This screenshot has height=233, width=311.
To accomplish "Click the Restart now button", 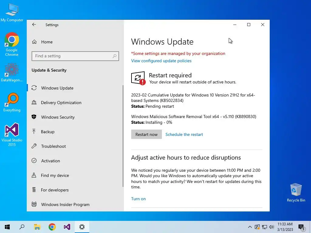I will tap(146, 134).
